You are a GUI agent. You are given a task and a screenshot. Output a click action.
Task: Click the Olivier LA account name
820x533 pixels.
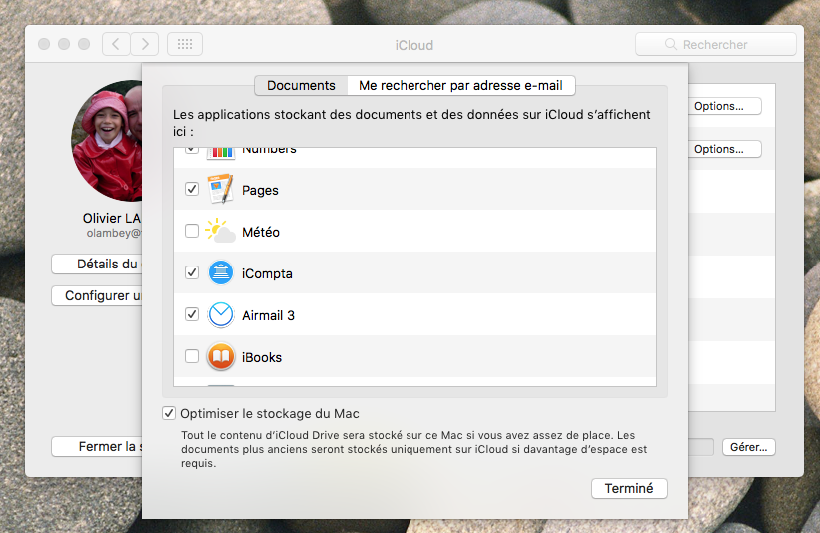coord(112,218)
